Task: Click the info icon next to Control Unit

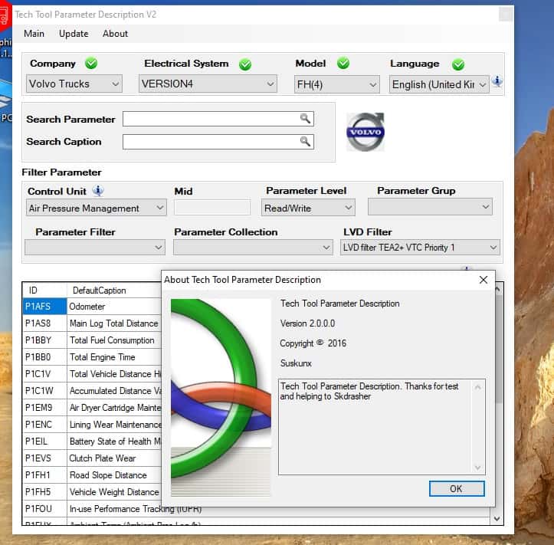Action: click(x=98, y=191)
